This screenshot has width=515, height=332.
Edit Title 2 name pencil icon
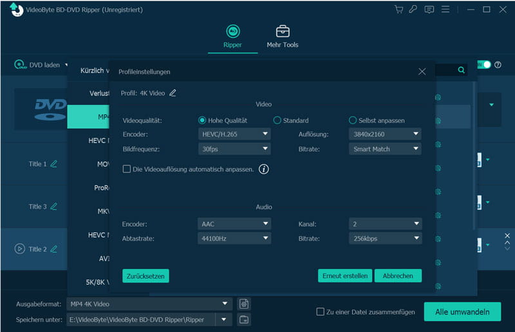[x=54, y=249]
